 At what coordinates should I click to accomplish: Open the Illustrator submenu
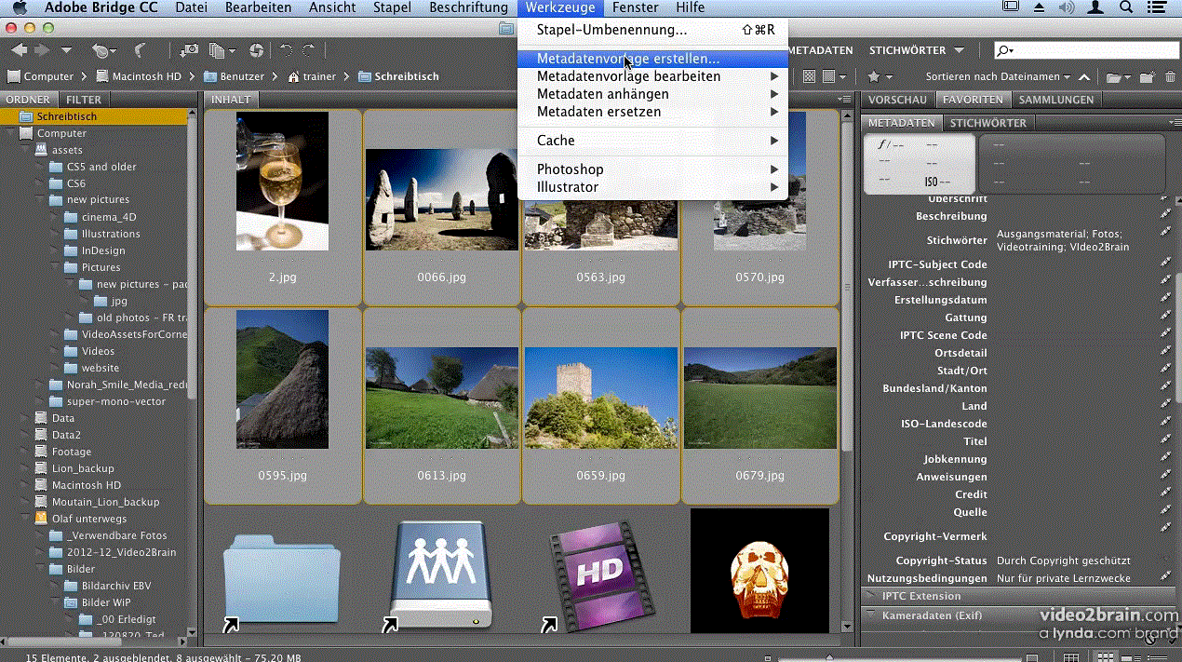652,187
